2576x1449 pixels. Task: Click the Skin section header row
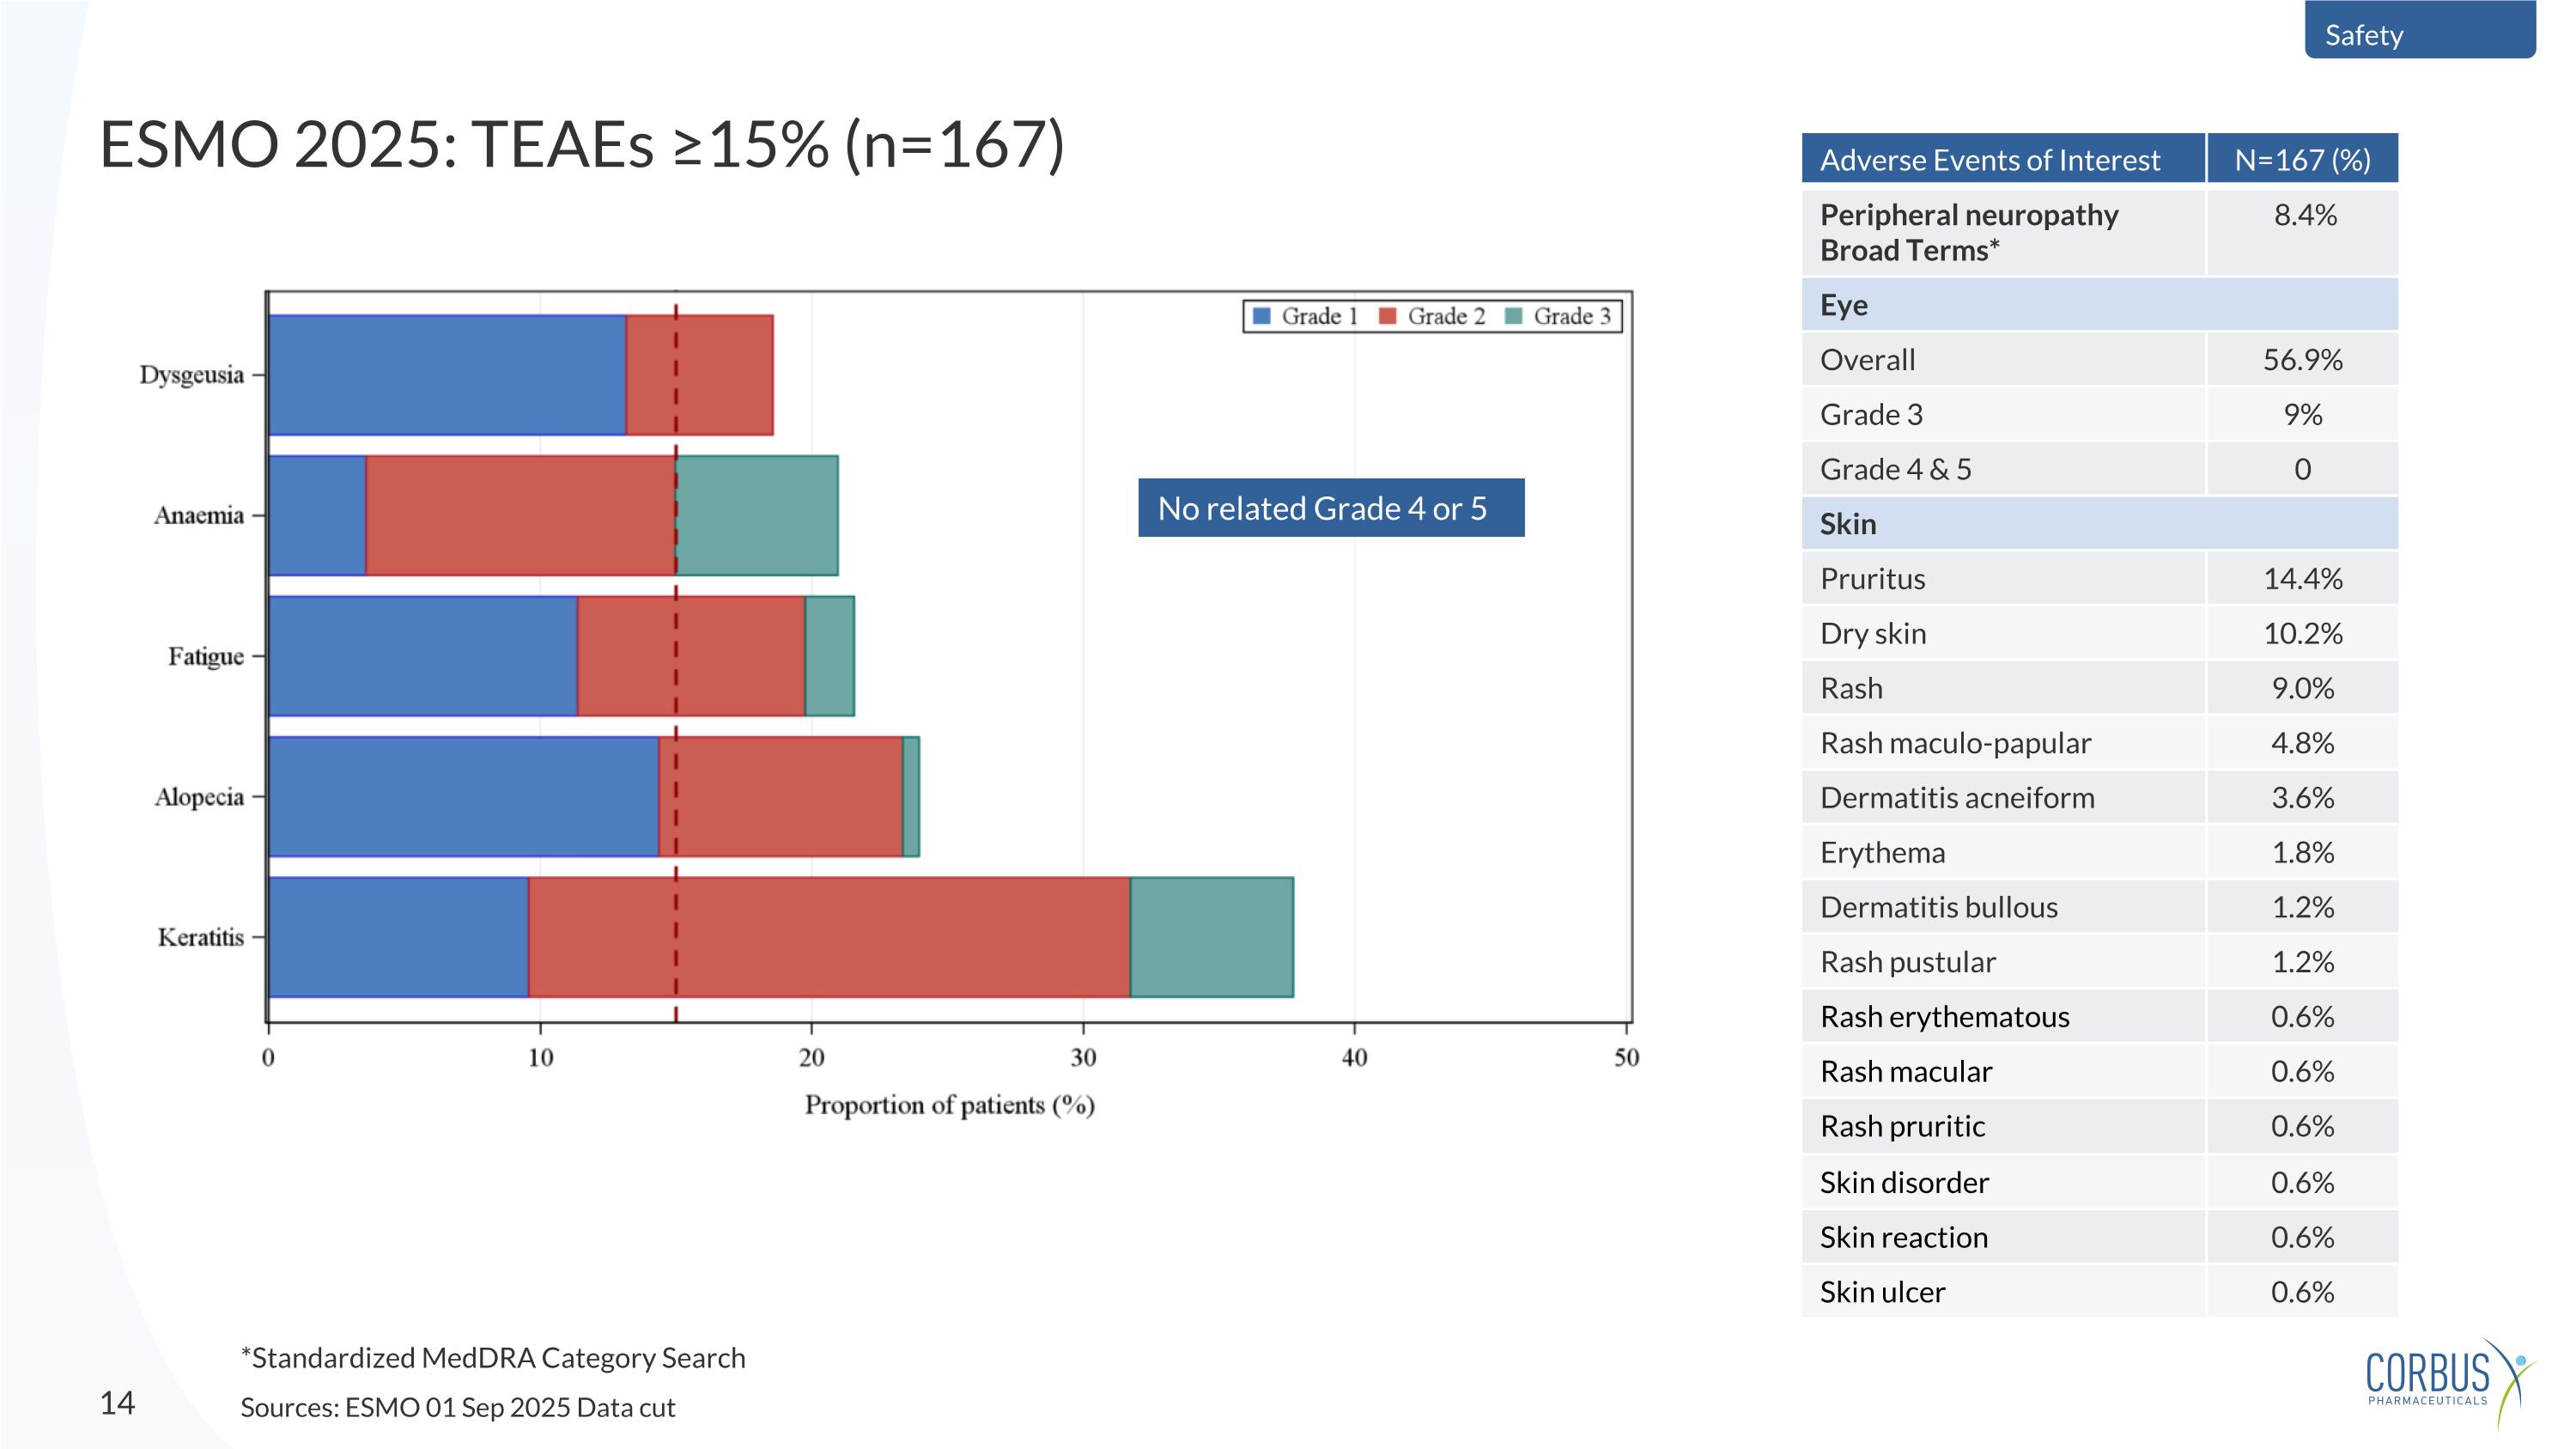pyautogui.click(x=2098, y=524)
